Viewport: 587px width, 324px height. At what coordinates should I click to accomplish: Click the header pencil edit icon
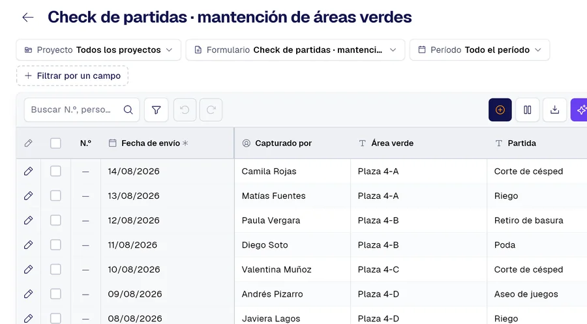point(28,143)
